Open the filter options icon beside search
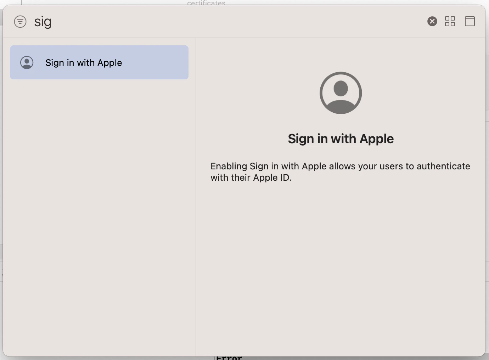Image resolution: width=489 pixels, height=360 pixels. click(20, 22)
